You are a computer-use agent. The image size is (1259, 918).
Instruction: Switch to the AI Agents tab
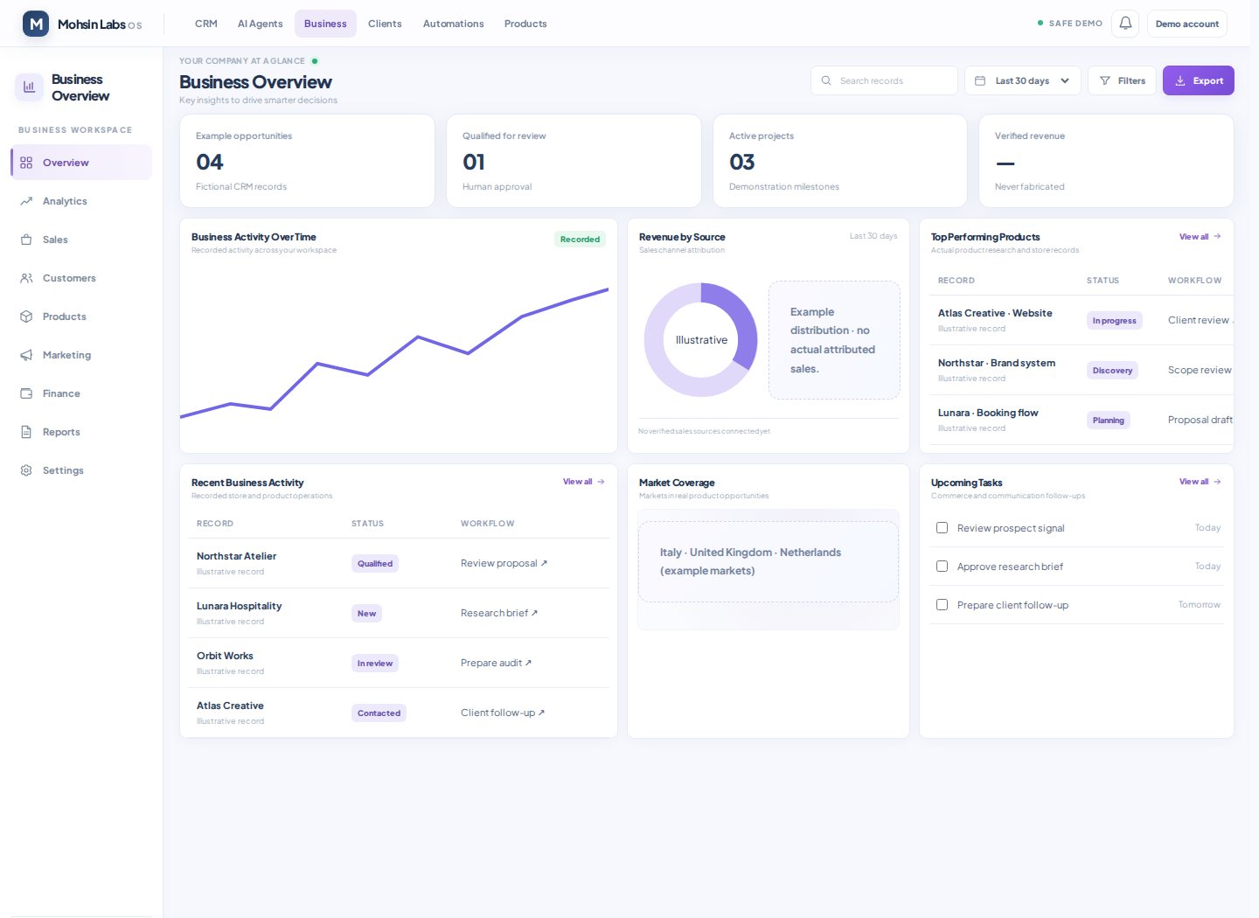point(261,24)
